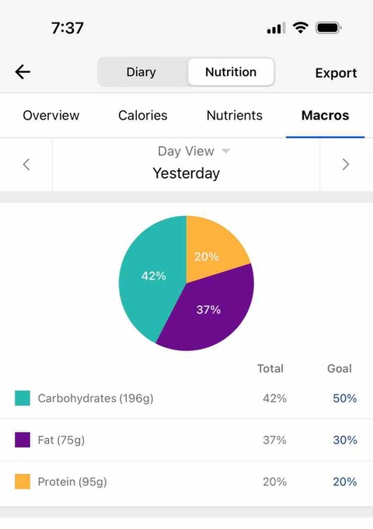The width and height of the screenshot is (373, 529).
Task: Select the Macros tab
Action: point(326,116)
